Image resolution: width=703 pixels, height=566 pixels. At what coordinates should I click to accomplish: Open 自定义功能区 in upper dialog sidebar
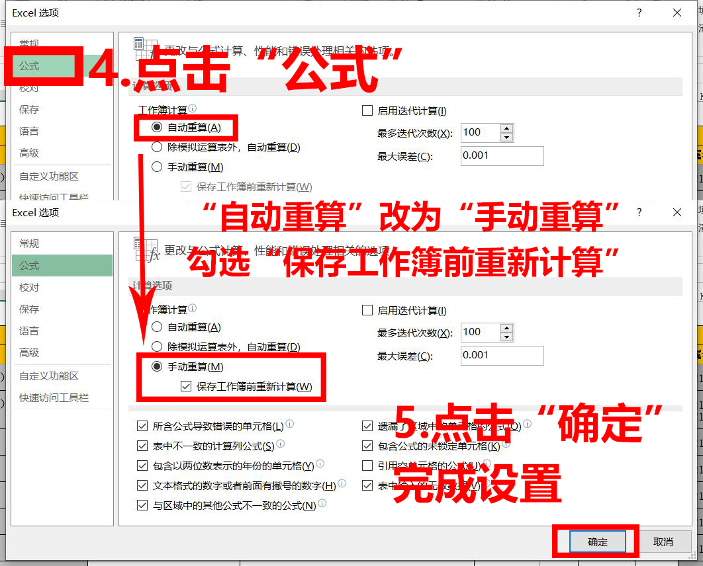[62, 176]
